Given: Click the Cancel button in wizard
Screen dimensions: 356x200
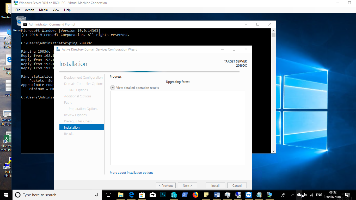Looking at the screenshot, I should [237, 186].
